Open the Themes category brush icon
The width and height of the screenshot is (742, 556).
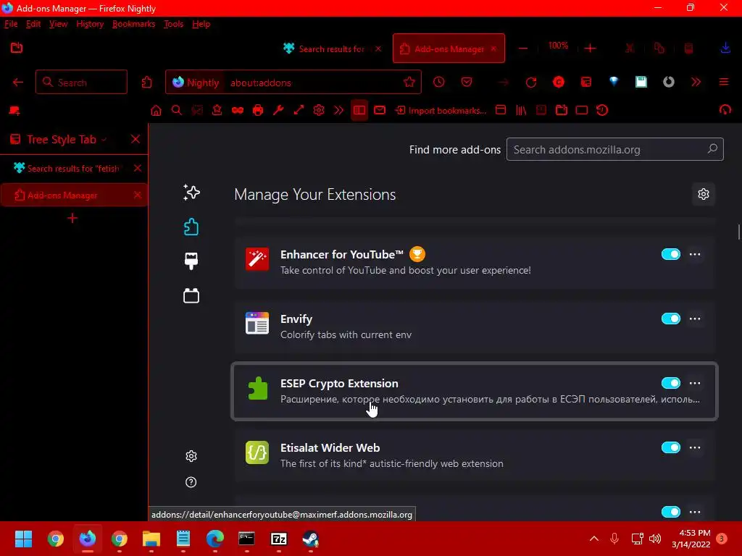(x=191, y=261)
